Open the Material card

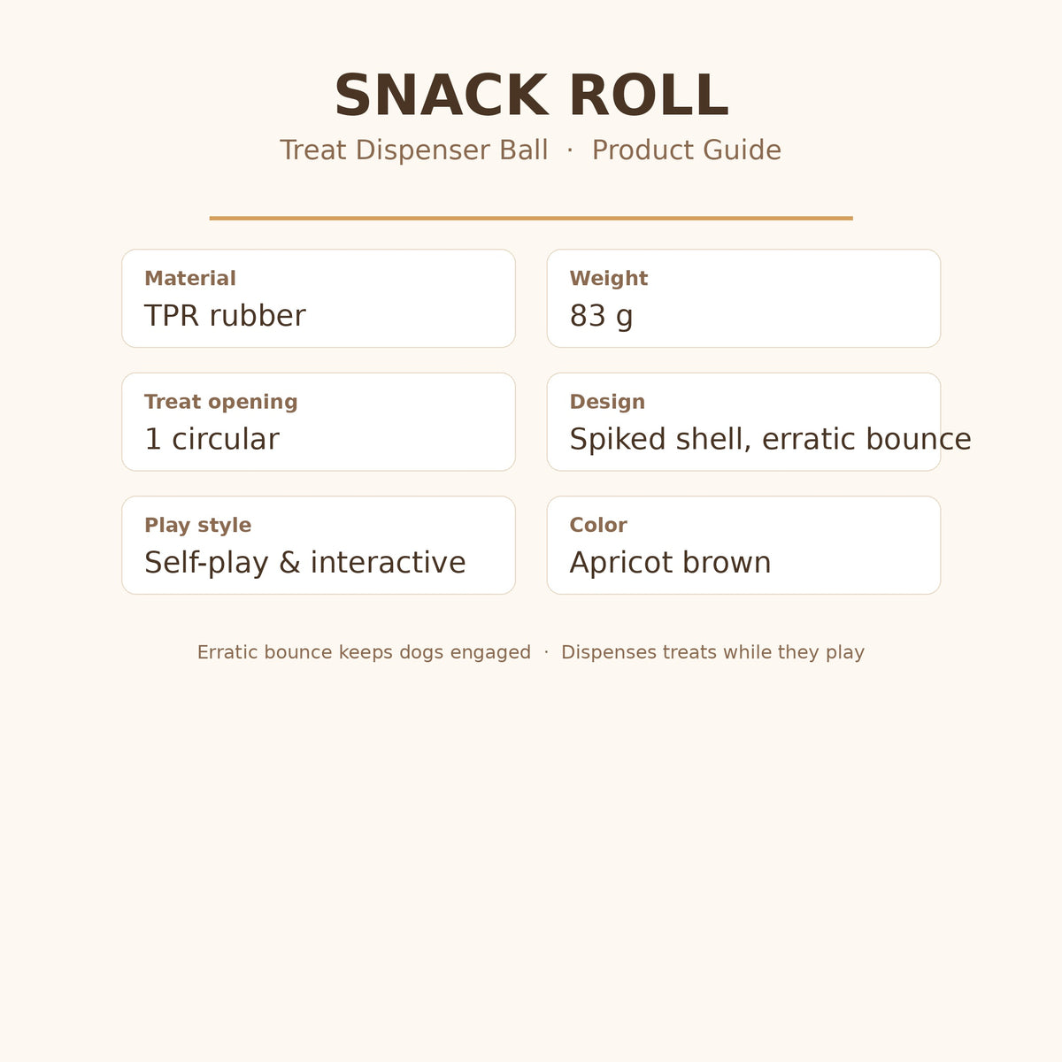pyautogui.click(x=319, y=298)
